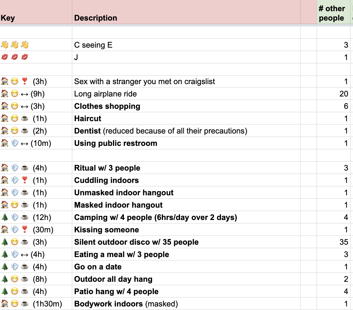Image resolution: width=353 pixels, height=310 pixels.
Task: Click the tree emoji in the Silent outdoor disco row
Action: coord(4,242)
